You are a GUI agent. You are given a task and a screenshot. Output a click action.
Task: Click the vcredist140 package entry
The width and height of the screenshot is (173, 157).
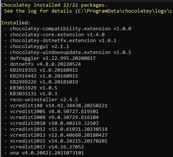(56, 106)
